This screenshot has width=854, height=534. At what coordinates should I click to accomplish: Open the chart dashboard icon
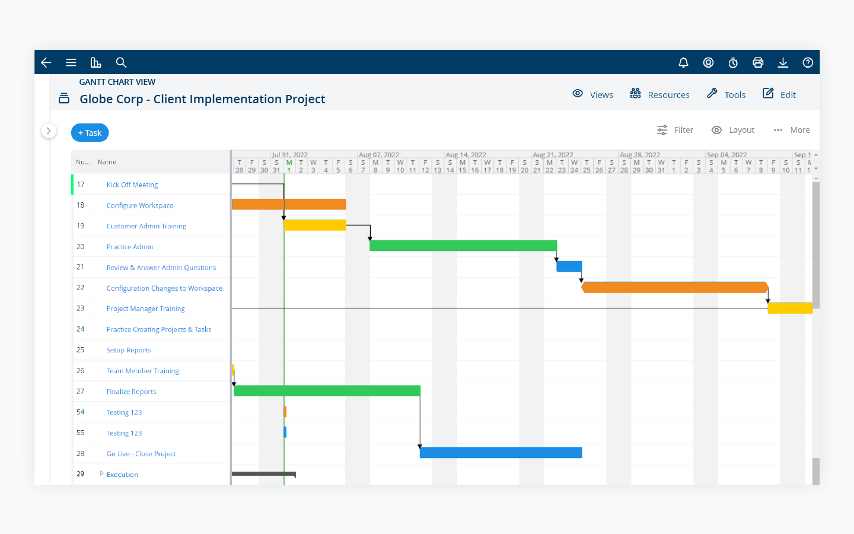point(95,62)
